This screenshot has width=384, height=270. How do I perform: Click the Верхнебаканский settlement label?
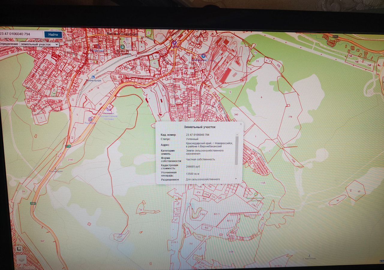point(122,35)
